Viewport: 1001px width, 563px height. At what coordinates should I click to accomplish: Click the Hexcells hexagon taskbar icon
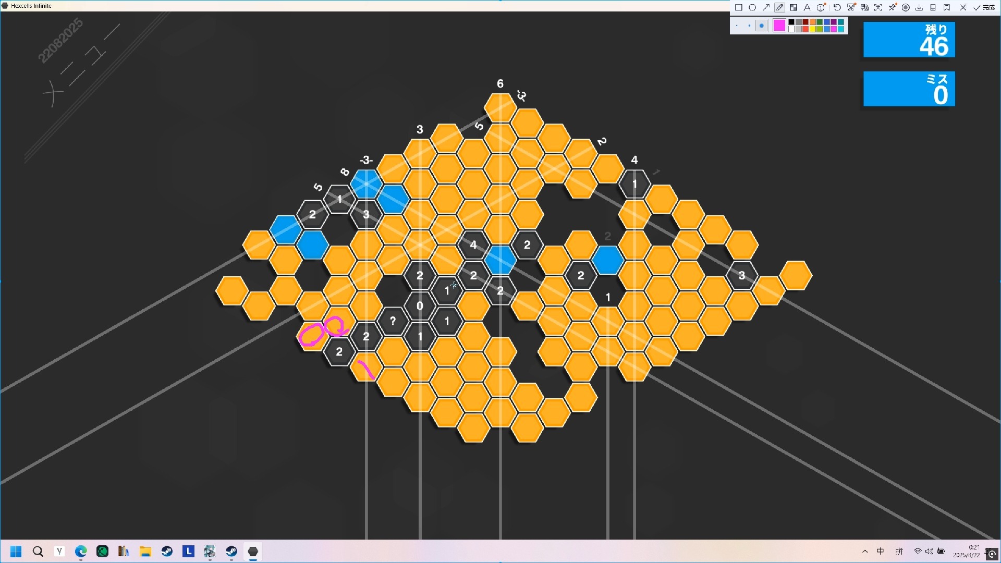pyautogui.click(x=253, y=552)
